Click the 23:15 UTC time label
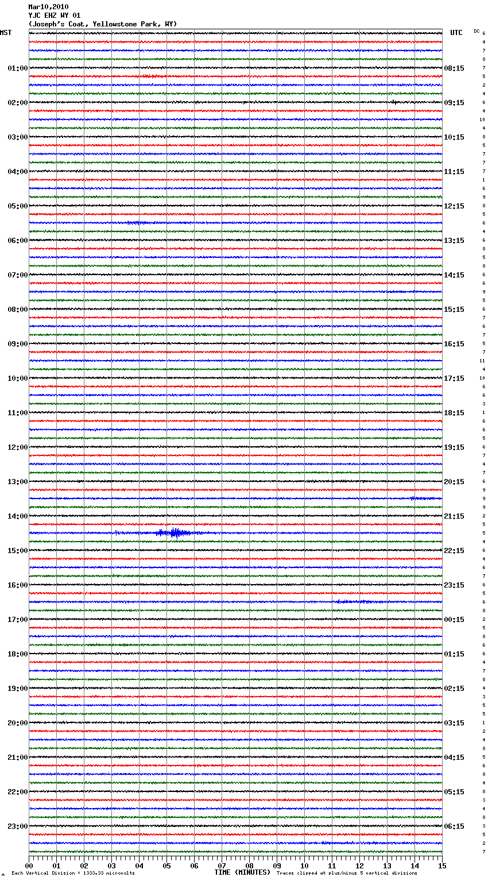 click(x=454, y=585)
